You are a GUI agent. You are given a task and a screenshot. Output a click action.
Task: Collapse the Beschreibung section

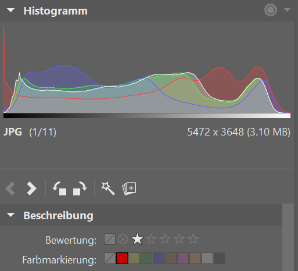click(x=10, y=215)
